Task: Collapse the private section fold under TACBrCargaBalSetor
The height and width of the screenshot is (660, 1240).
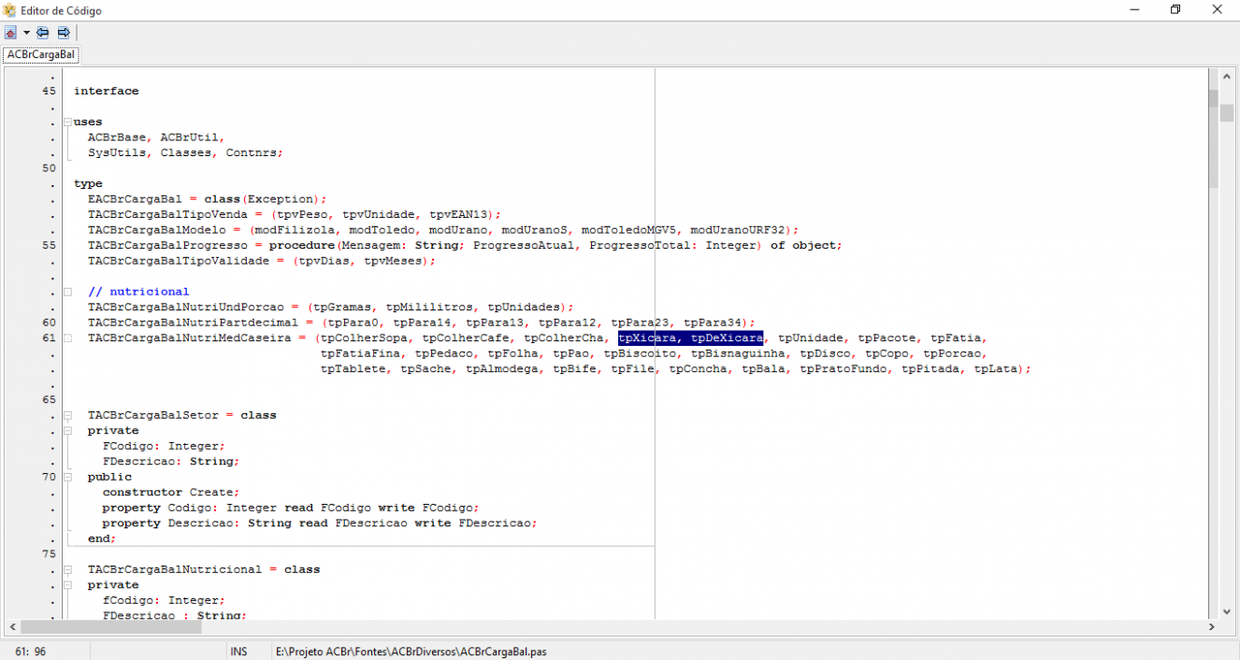Action: point(67,430)
